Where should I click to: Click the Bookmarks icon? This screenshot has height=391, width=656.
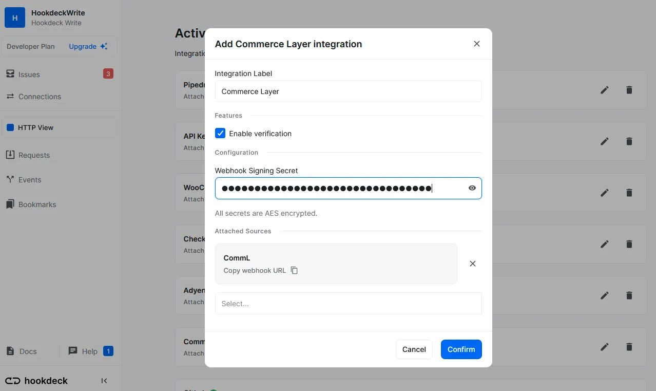click(10, 204)
